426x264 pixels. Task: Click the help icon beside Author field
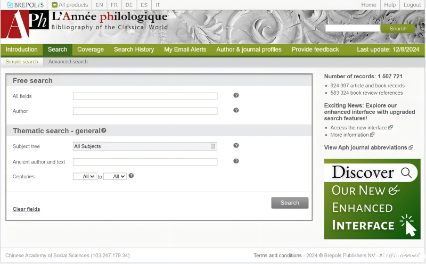coord(236,111)
